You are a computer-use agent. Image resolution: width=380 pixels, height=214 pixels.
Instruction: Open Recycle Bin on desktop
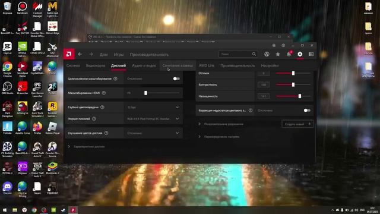click(x=8, y=8)
